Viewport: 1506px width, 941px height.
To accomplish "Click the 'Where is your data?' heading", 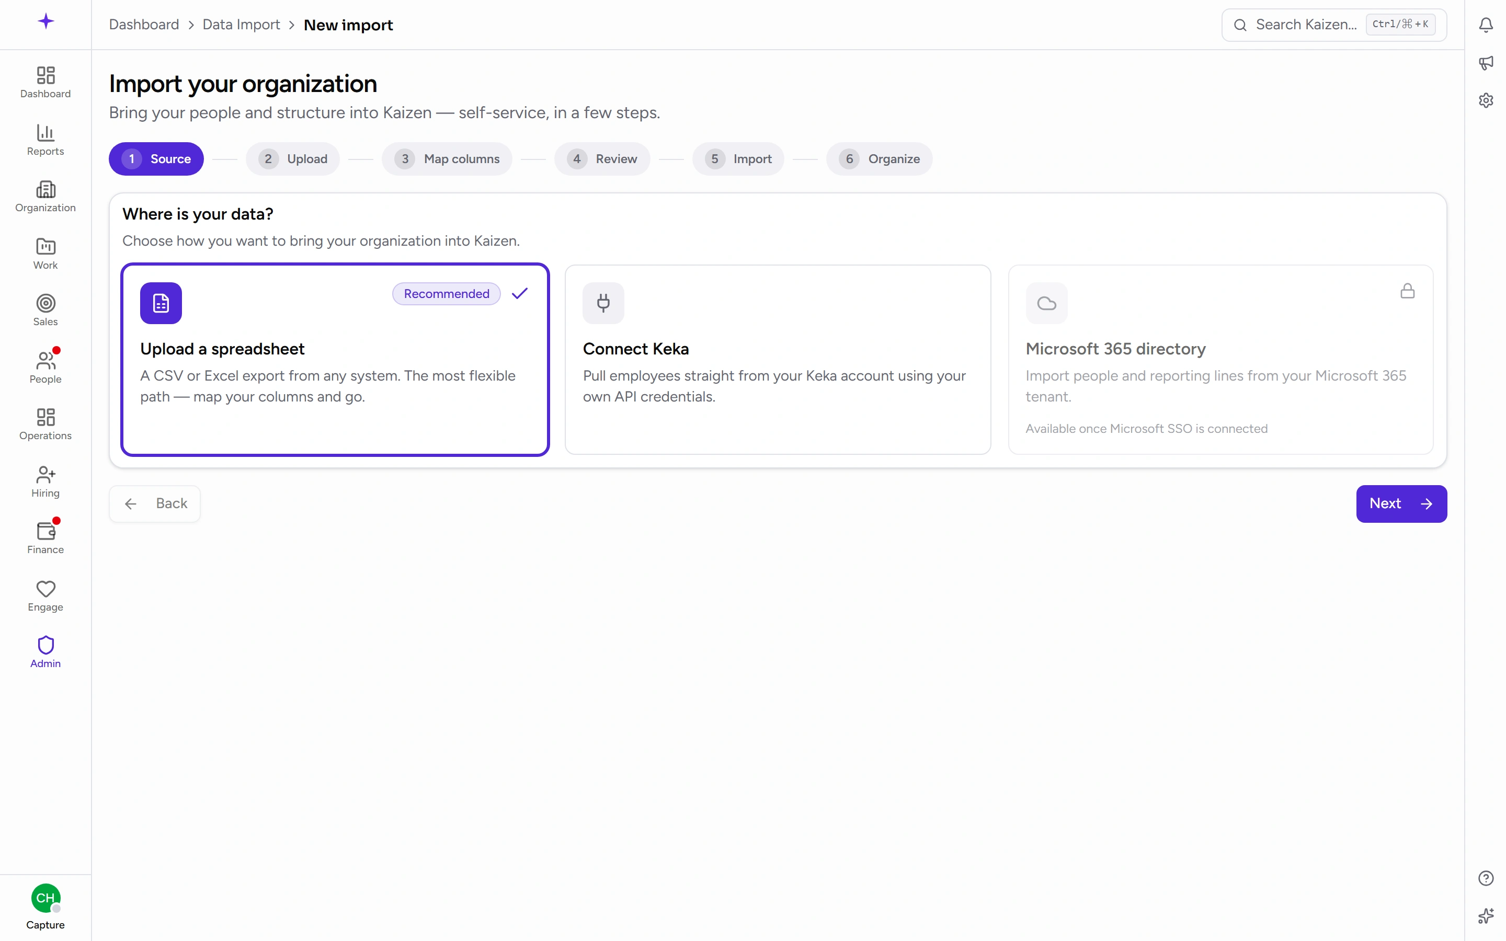I will pos(198,214).
